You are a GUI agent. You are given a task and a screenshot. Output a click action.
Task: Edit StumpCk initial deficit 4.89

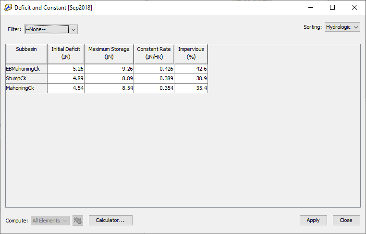[x=66, y=78]
